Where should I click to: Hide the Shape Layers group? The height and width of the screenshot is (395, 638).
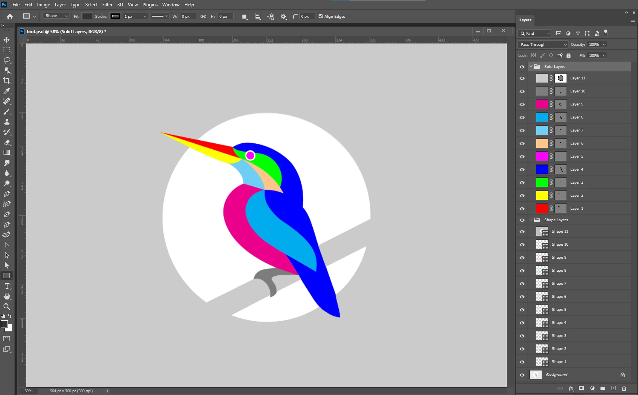click(522, 220)
